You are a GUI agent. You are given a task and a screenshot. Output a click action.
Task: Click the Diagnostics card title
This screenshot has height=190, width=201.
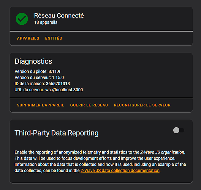point(33,61)
